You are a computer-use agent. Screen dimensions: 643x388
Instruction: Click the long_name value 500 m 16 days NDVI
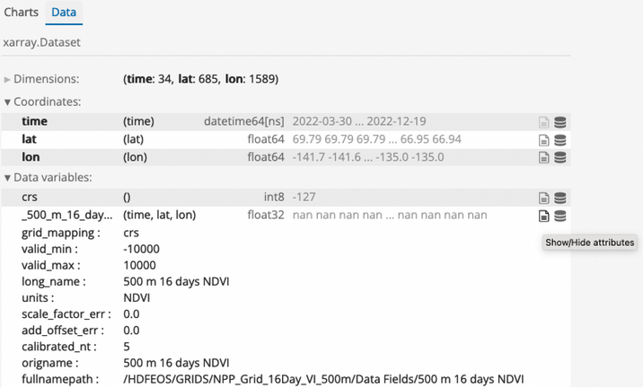pyautogui.click(x=176, y=281)
